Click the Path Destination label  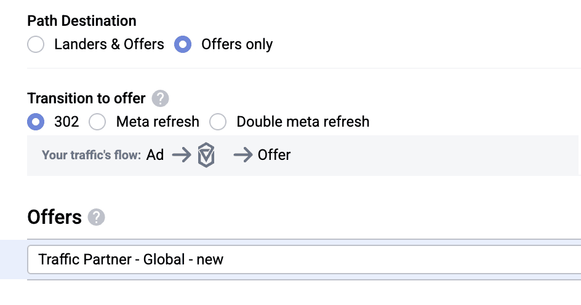pos(82,21)
